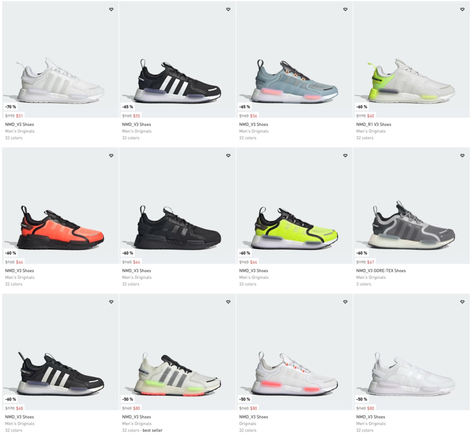Add orange $64 NMD_V3 to wishlist
Image resolution: width=470 pixels, height=439 pixels.
click(111, 155)
